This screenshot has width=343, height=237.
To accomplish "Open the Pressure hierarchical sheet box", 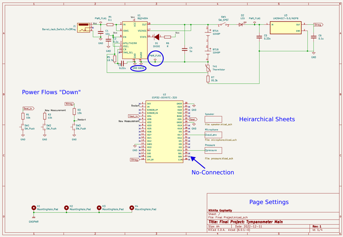I will pos(213,150).
